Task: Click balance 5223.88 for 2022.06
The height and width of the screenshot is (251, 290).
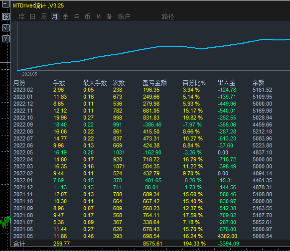Action: pyautogui.click(x=263, y=145)
